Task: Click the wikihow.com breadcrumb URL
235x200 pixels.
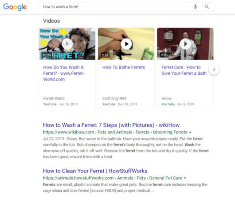Action: [x=115, y=132]
